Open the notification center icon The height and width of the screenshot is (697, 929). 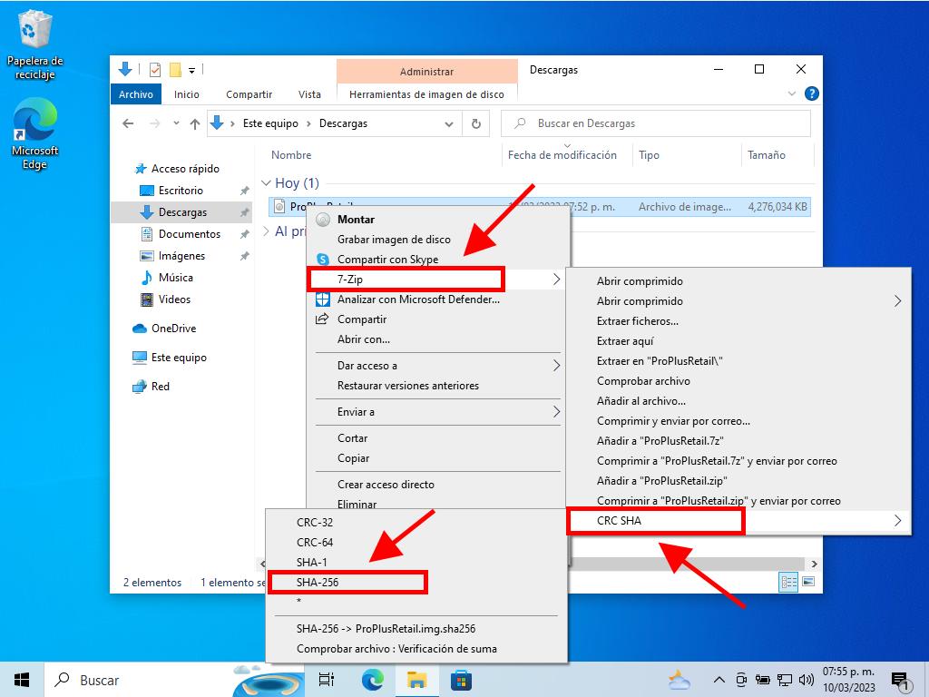point(900,680)
